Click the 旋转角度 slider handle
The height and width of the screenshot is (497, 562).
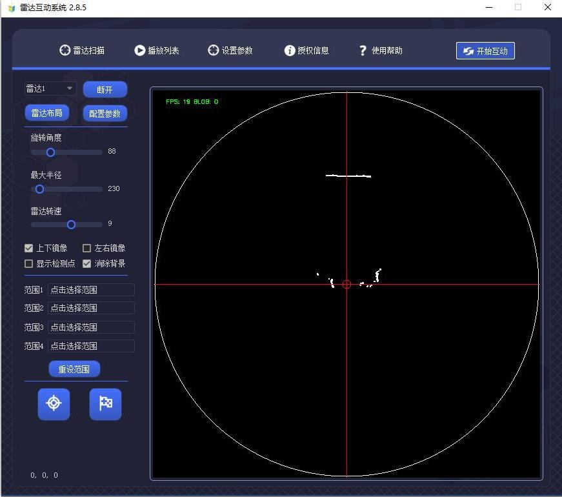click(x=50, y=152)
